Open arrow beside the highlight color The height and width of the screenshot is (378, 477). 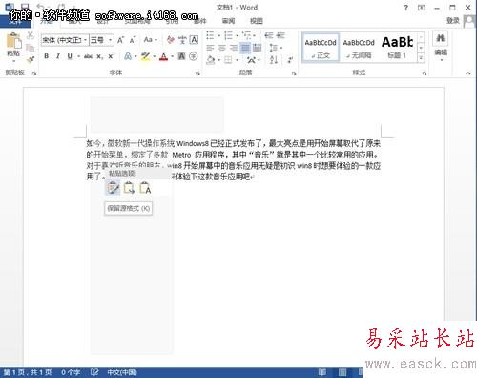point(155,56)
